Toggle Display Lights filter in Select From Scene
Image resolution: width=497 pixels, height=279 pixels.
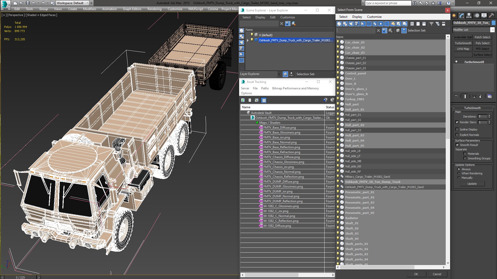click(351, 24)
